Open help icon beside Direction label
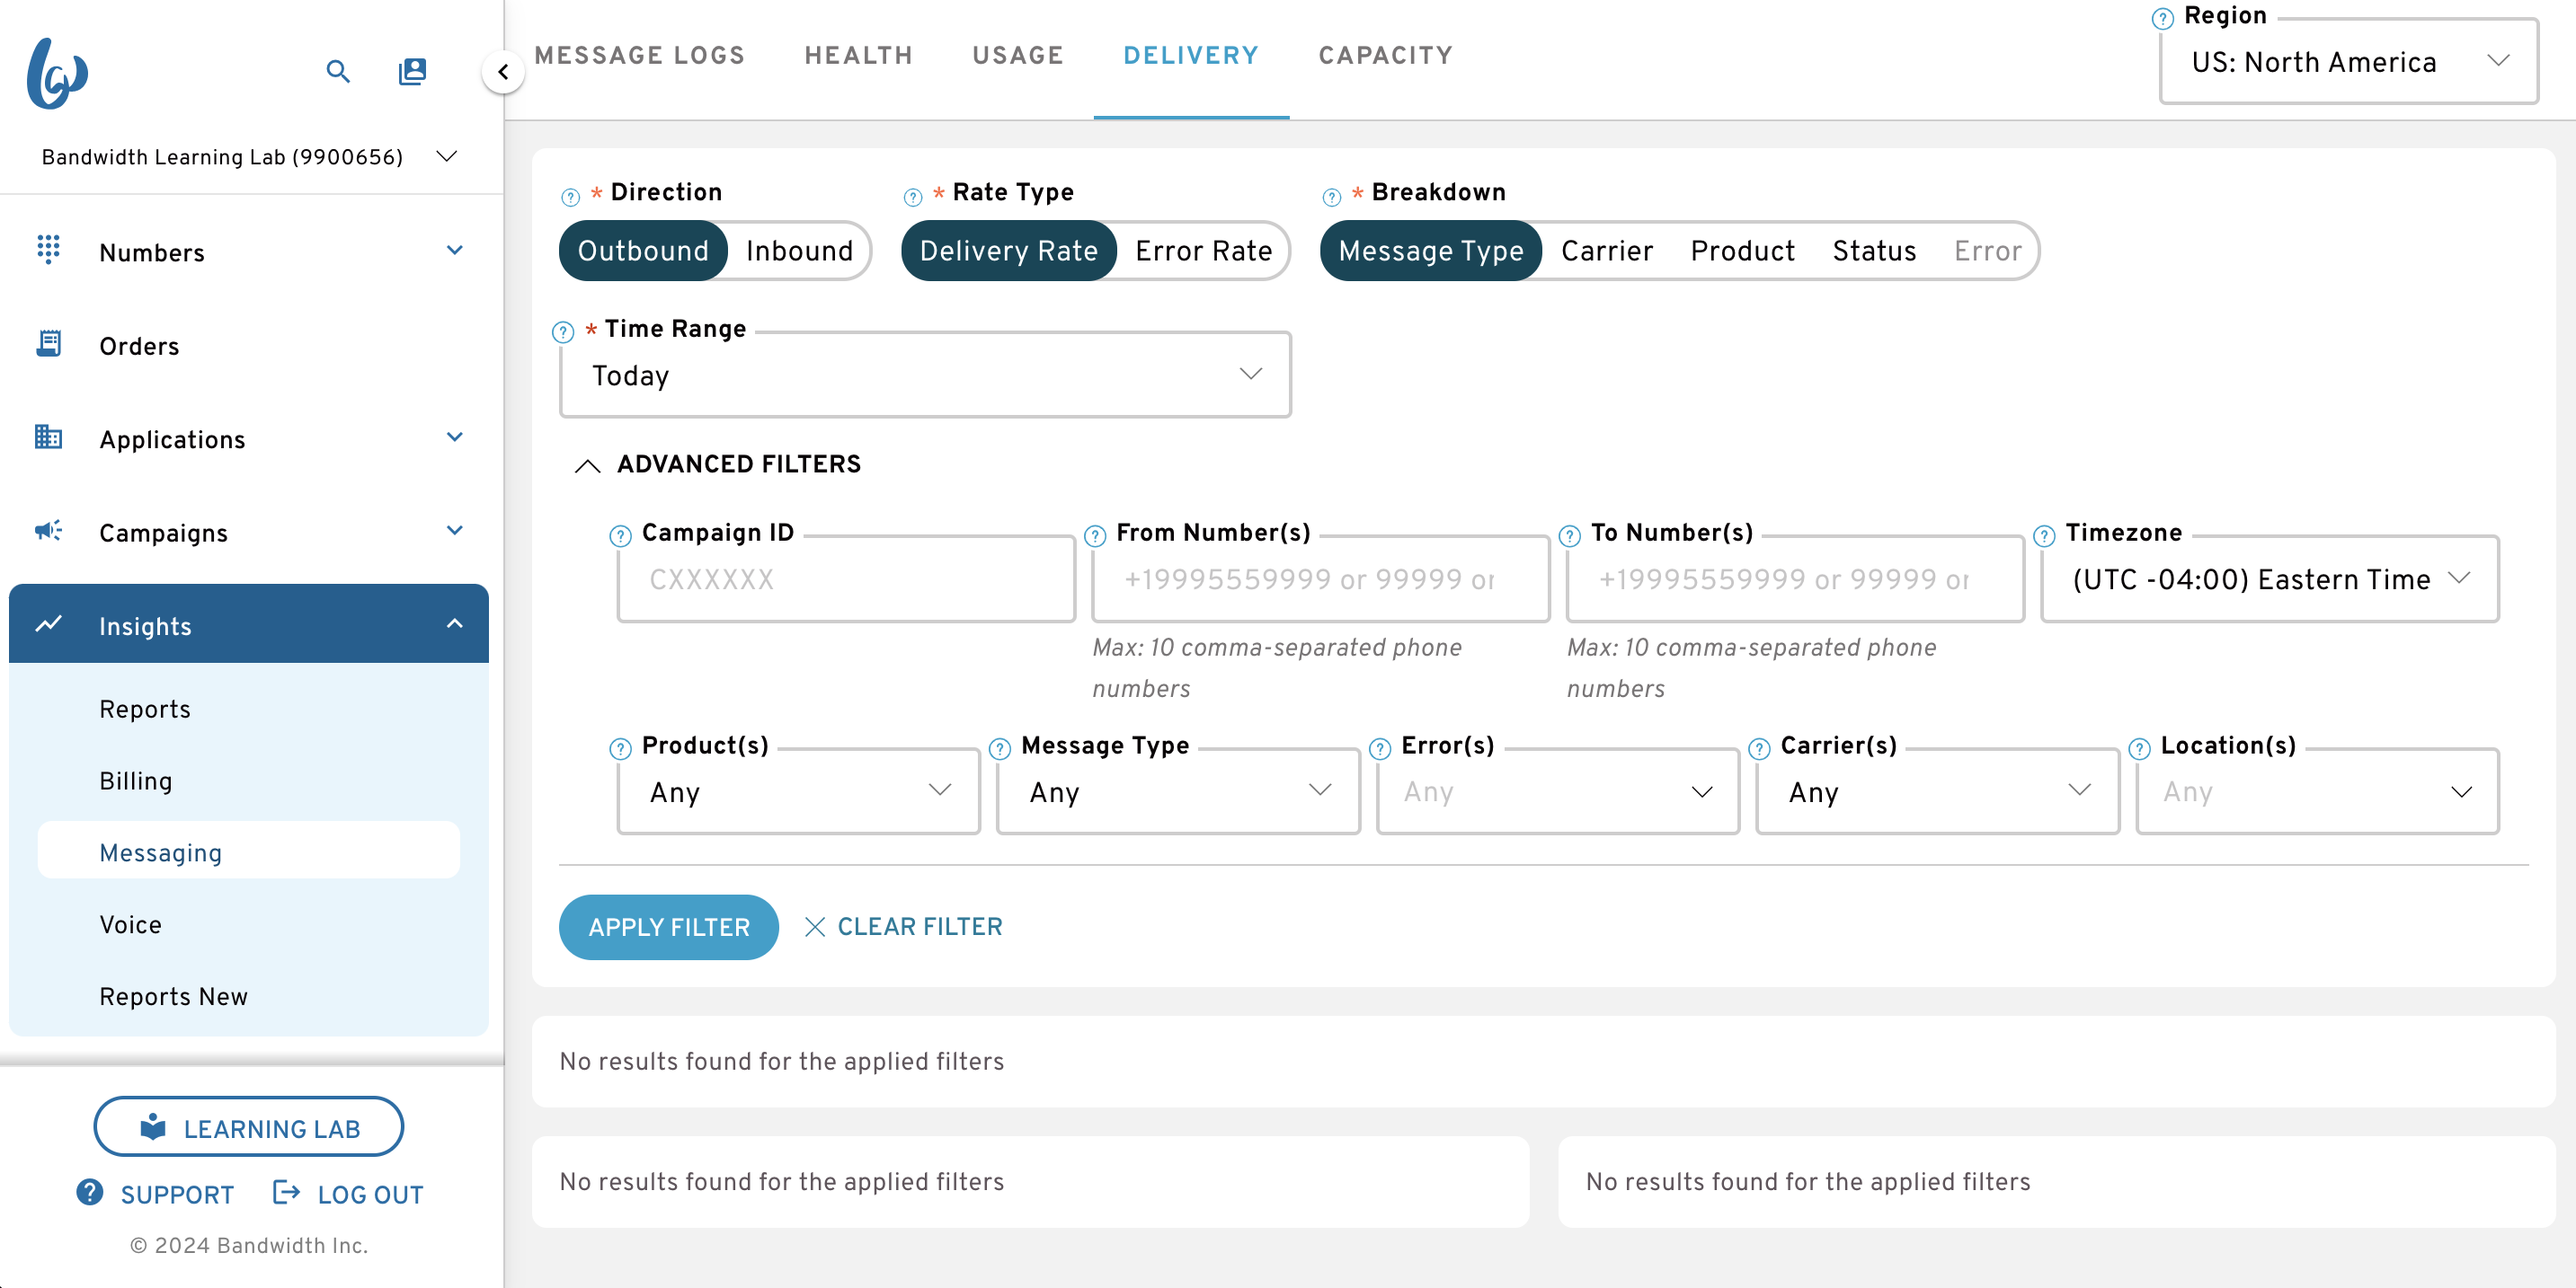This screenshot has width=2576, height=1288. 570,197
